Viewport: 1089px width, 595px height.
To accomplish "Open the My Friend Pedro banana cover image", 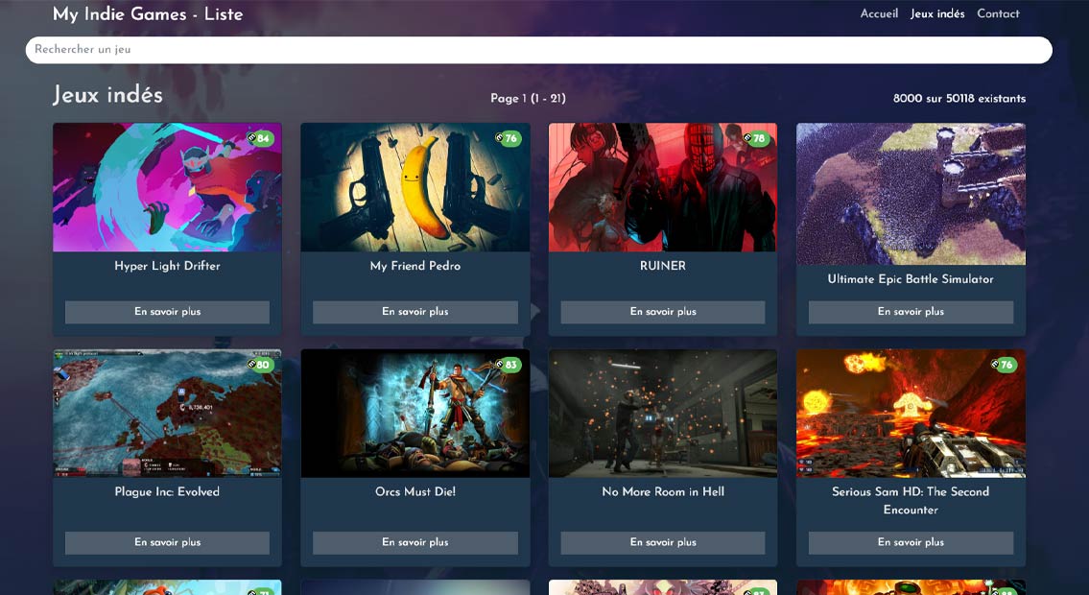I will (x=415, y=187).
